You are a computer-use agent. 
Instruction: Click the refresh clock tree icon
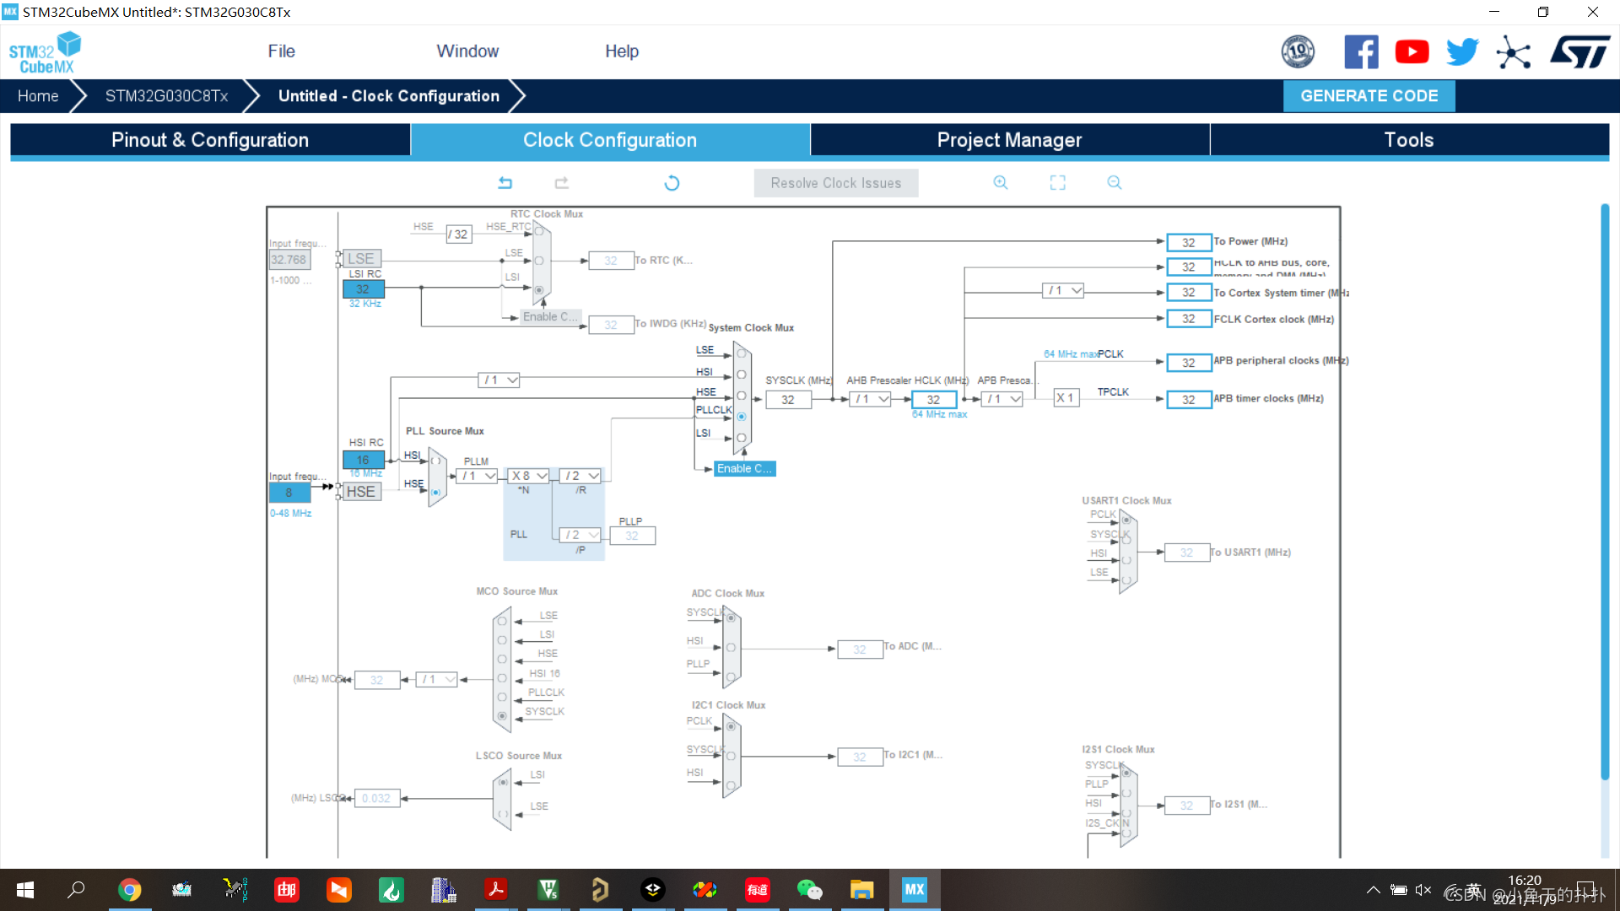pos(672,182)
